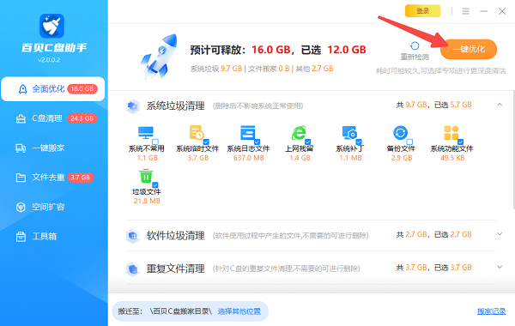Click the \百贝C盘搬家目录\ path text
Screen dimensions: 515x326
[x=180, y=311]
